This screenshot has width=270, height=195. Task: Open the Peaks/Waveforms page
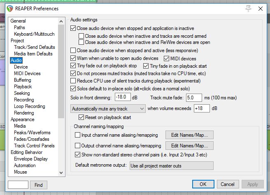pyautogui.click(x=32, y=133)
